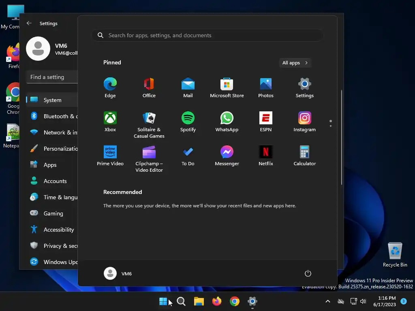Screen dimensions: 415x311
Task: Click the Power button in Start menu
Action: point(308,273)
